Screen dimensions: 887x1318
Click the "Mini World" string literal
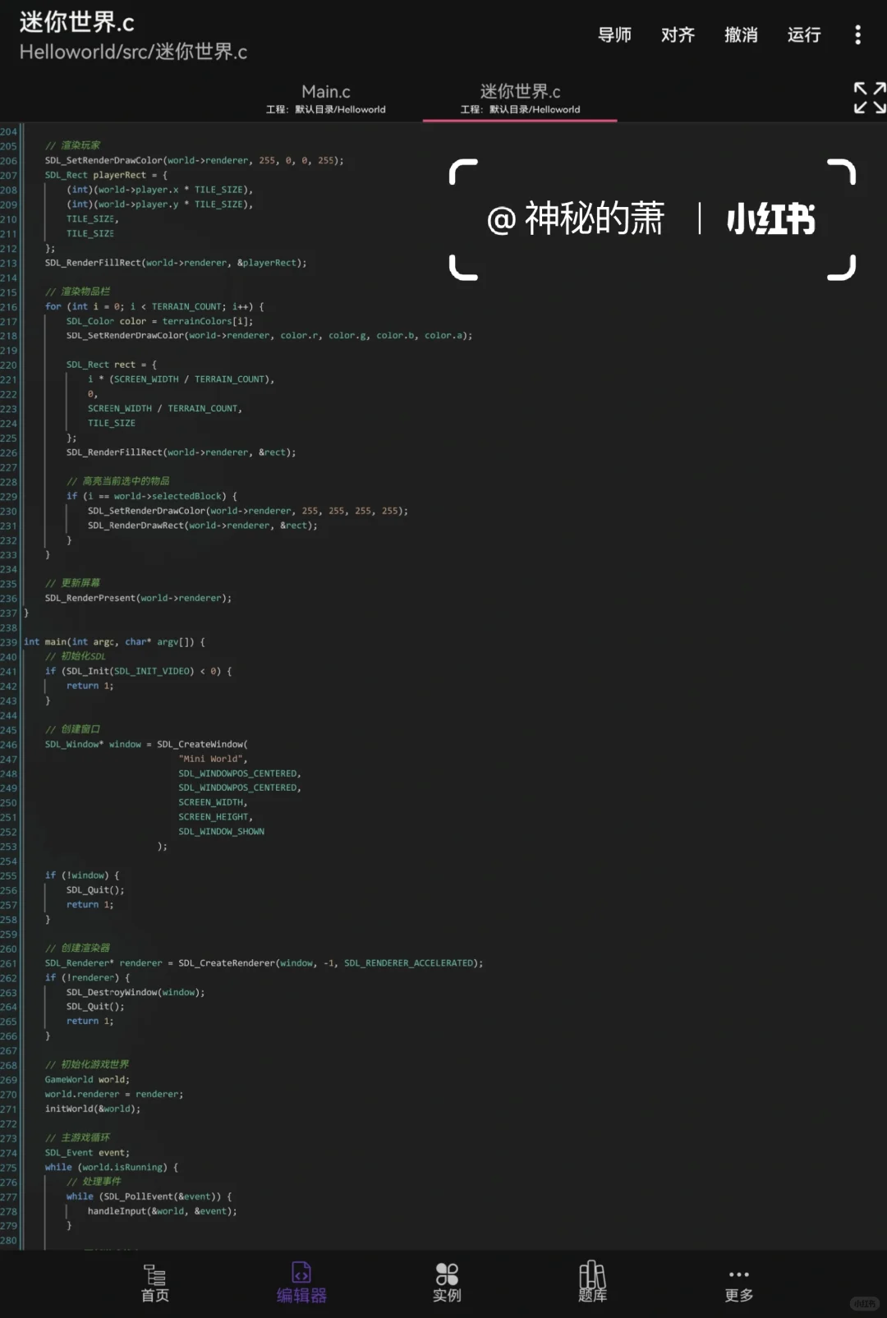(x=213, y=759)
